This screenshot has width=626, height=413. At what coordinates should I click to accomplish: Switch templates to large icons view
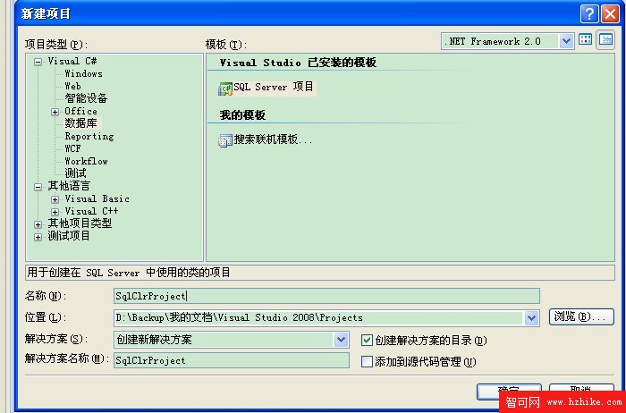[585, 40]
